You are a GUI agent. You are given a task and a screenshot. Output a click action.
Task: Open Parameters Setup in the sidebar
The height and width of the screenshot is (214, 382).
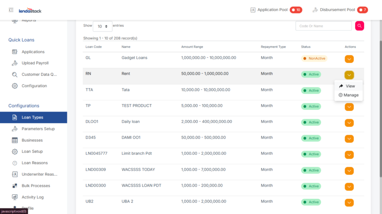click(38, 129)
